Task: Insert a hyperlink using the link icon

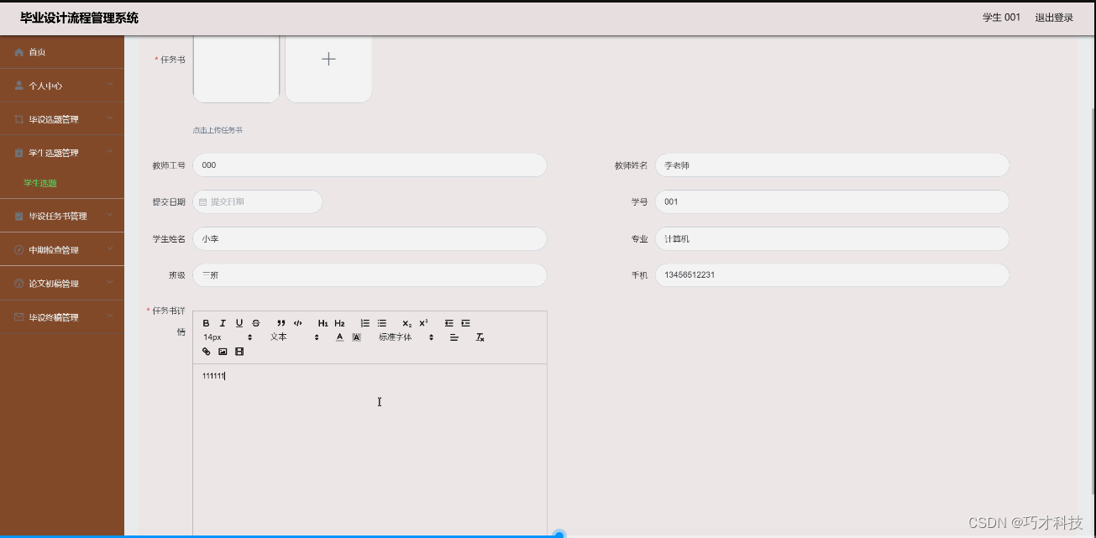Action: click(206, 351)
